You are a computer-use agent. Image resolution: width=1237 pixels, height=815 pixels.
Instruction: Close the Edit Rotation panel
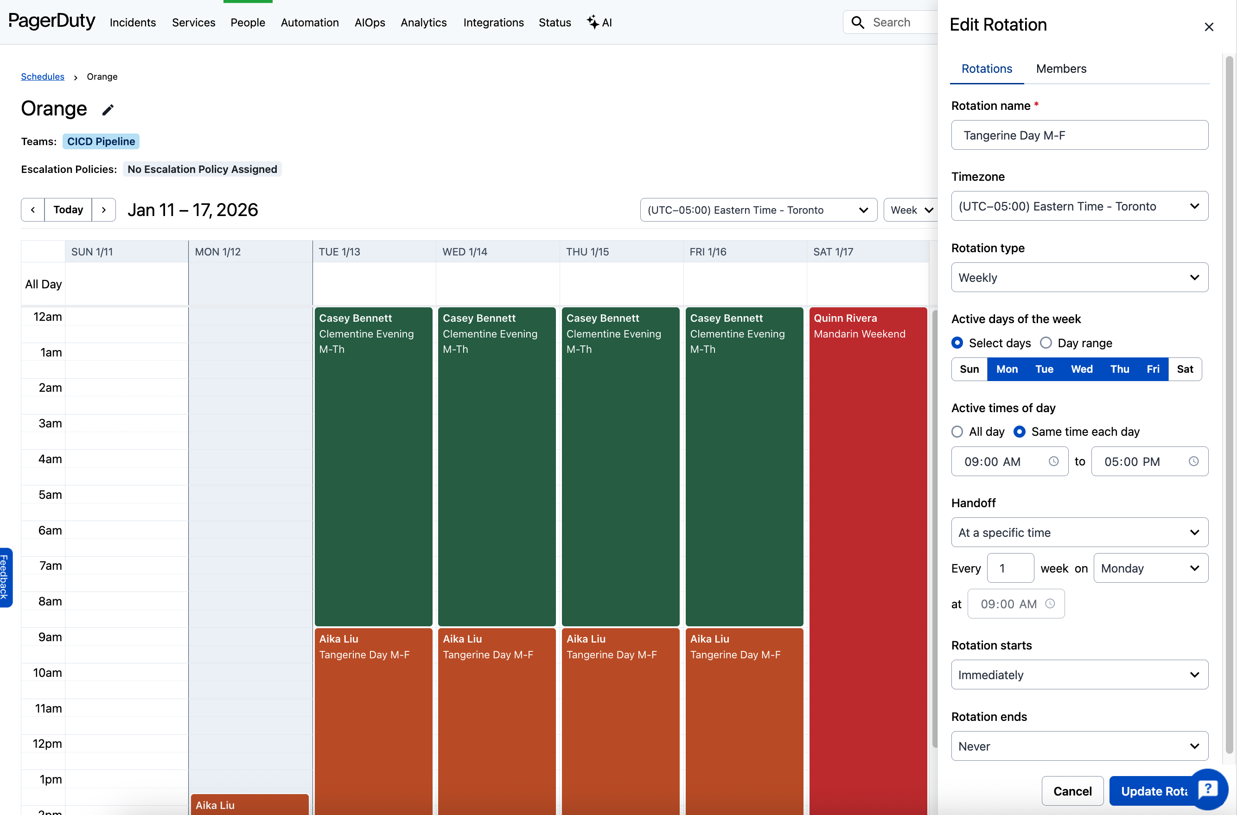pyautogui.click(x=1209, y=27)
